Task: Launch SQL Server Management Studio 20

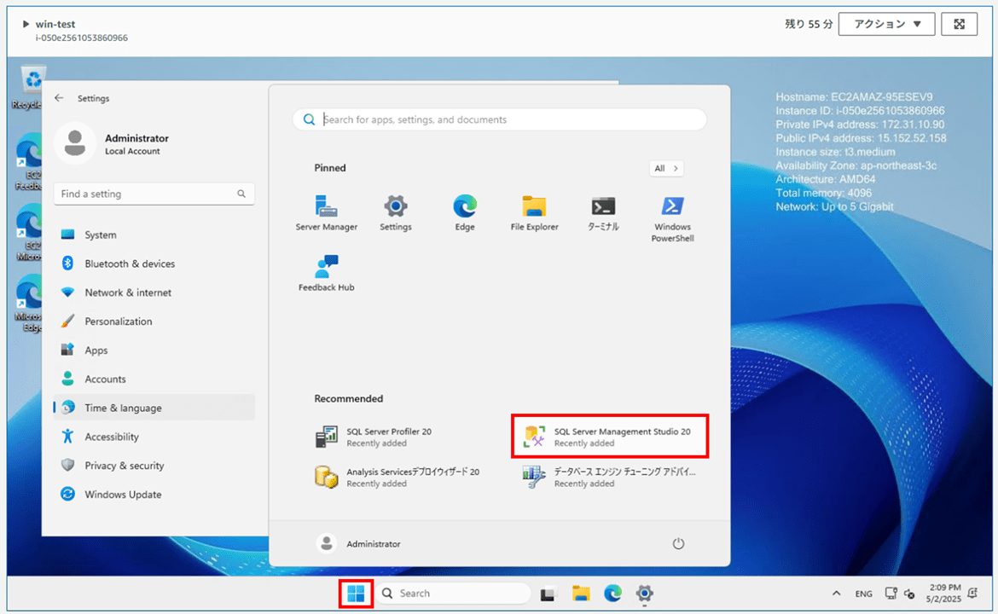Action: [x=610, y=437]
